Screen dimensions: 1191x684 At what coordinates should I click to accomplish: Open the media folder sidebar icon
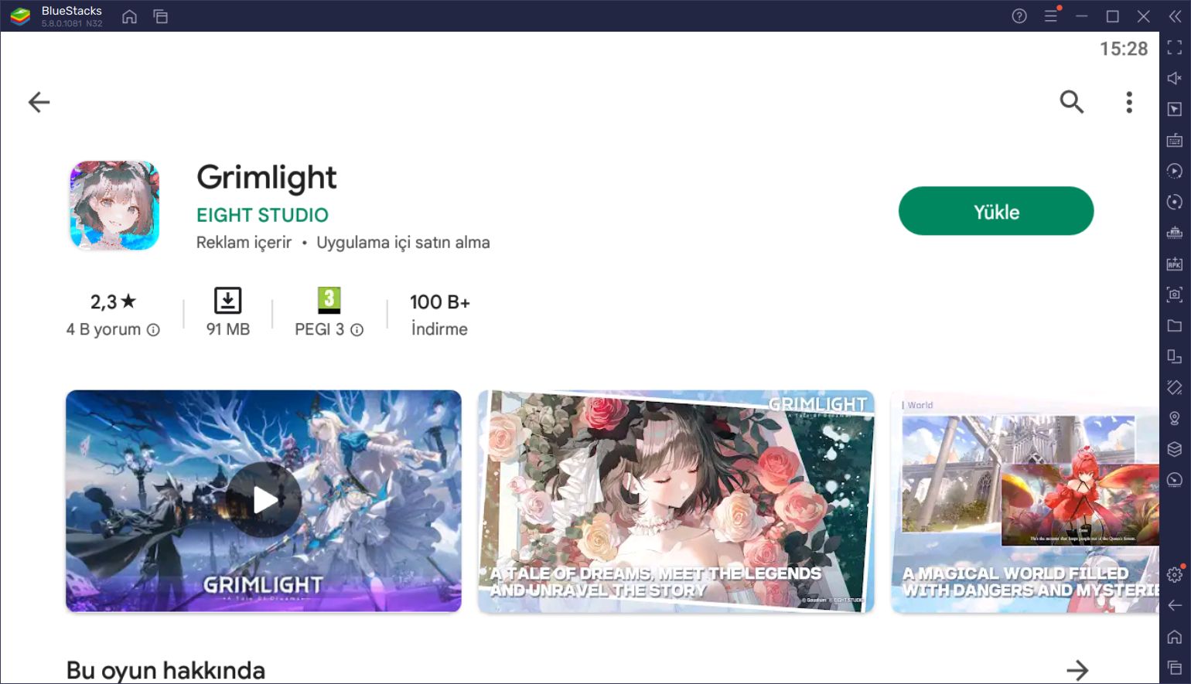click(x=1174, y=325)
